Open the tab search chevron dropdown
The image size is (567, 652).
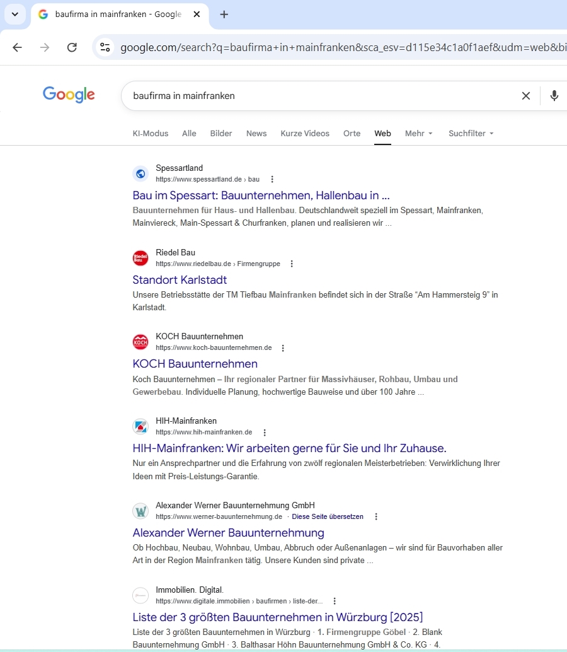pos(15,15)
